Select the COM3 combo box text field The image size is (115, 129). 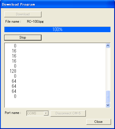pyautogui.click(x=35, y=113)
